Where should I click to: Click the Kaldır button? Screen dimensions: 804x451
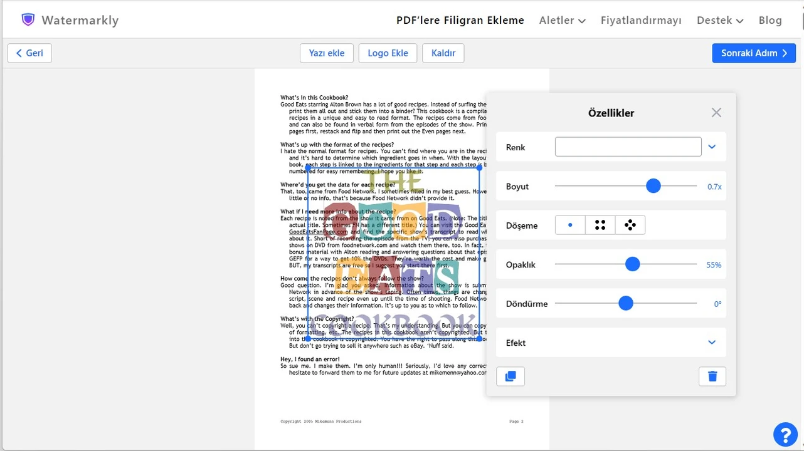[443, 53]
